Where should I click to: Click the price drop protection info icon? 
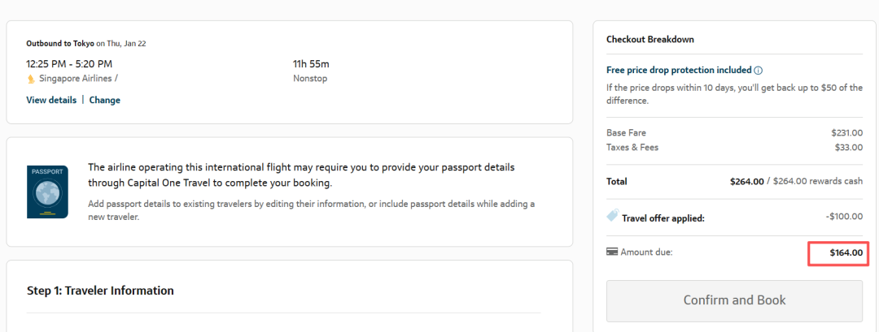click(758, 71)
